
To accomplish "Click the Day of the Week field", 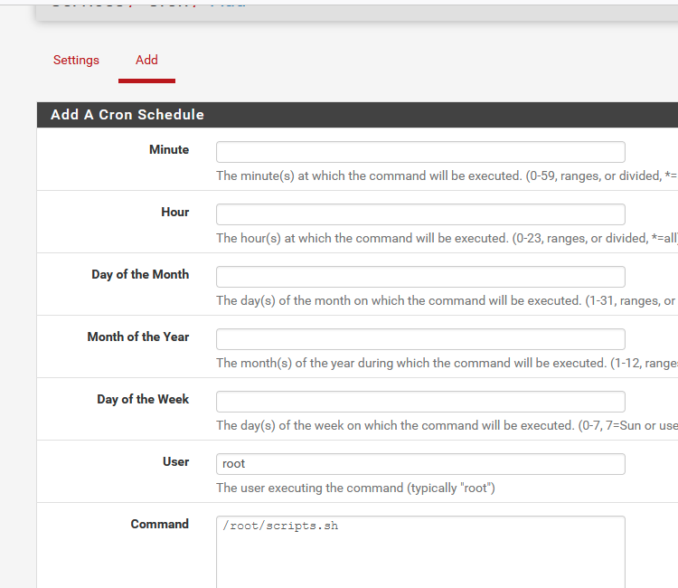I will pyautogui.click(x=420, y=402).
